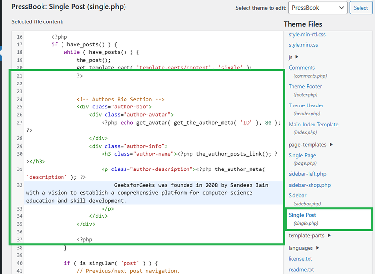The width and height of the screenshot is (375, 274).
Task: Click line number 37 in gutter
Action: pos(20,240)
